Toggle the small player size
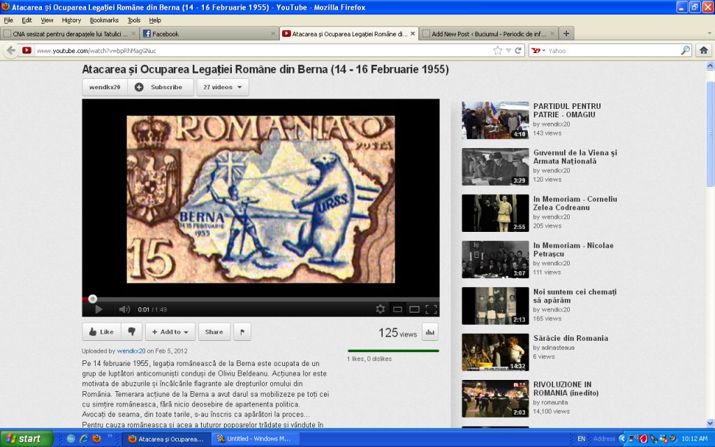 pyautogui.click(x=397, y=309)
